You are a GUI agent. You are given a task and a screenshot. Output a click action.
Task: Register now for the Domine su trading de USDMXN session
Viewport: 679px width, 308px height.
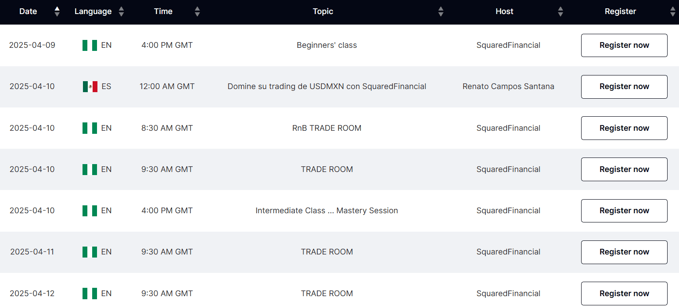tap(624, 86)
